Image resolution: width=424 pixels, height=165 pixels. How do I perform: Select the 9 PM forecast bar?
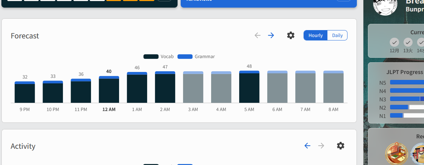click(25, 92)
